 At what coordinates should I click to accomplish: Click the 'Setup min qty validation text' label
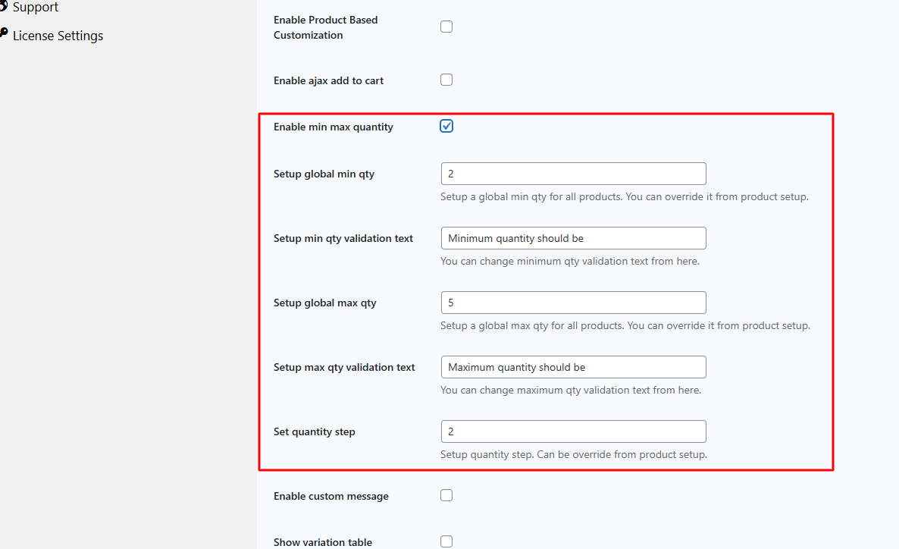tap(343, 238)
